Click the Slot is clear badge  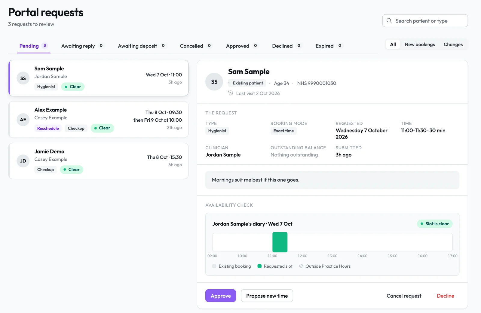[x=435, y=224]
